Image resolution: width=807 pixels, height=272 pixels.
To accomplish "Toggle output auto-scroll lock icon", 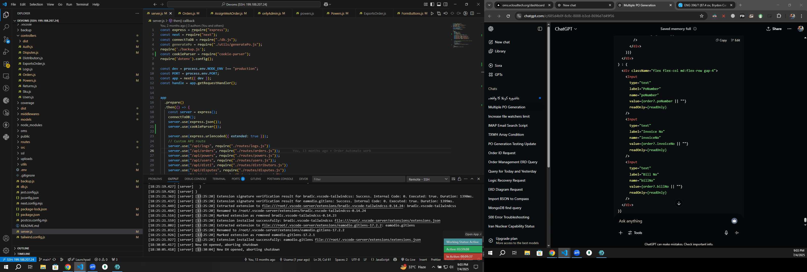I will pos(459,179).
